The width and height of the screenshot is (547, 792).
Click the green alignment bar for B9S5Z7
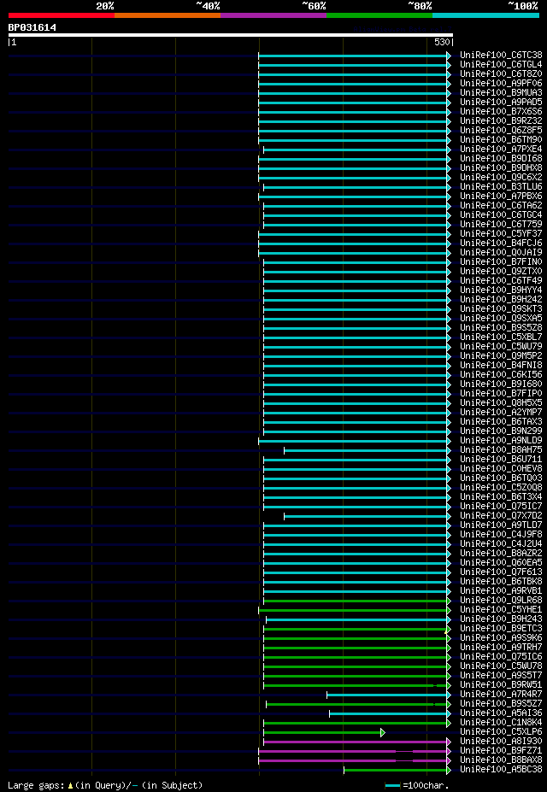357,704
